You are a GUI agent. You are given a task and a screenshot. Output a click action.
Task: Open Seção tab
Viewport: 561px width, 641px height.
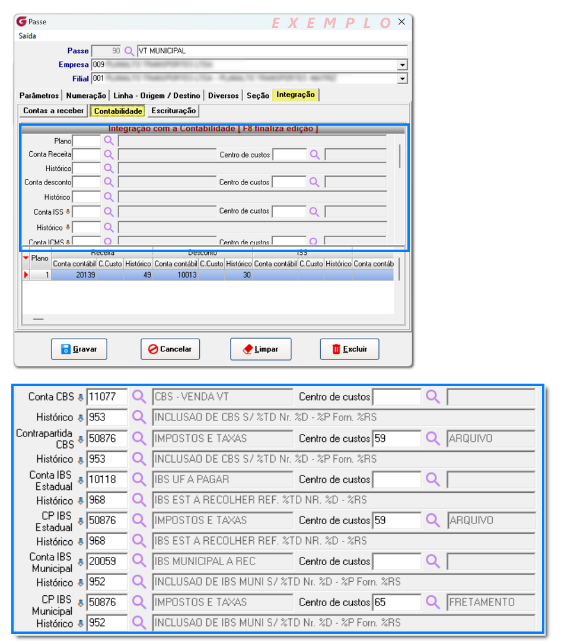coord(257,95)
